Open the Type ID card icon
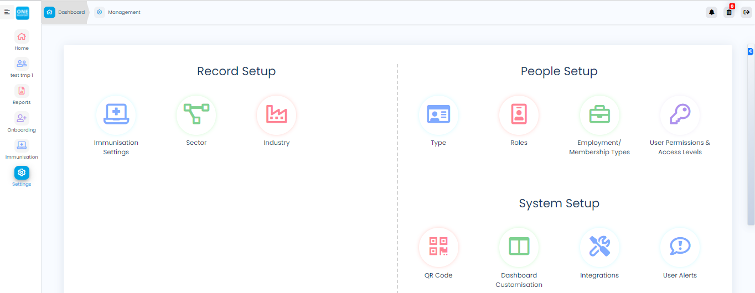This screenshot has width=755, height=293. coord(438,115)
